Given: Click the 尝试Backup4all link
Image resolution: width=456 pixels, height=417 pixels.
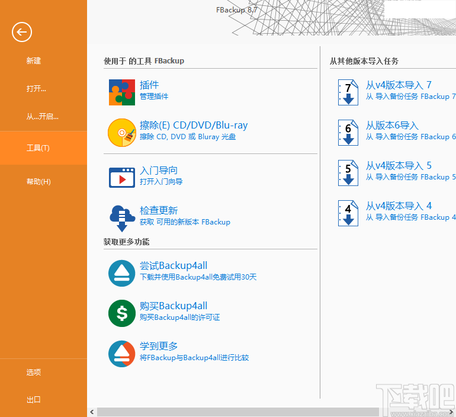Looking at the screenshot, I should [x=174, y=266].
